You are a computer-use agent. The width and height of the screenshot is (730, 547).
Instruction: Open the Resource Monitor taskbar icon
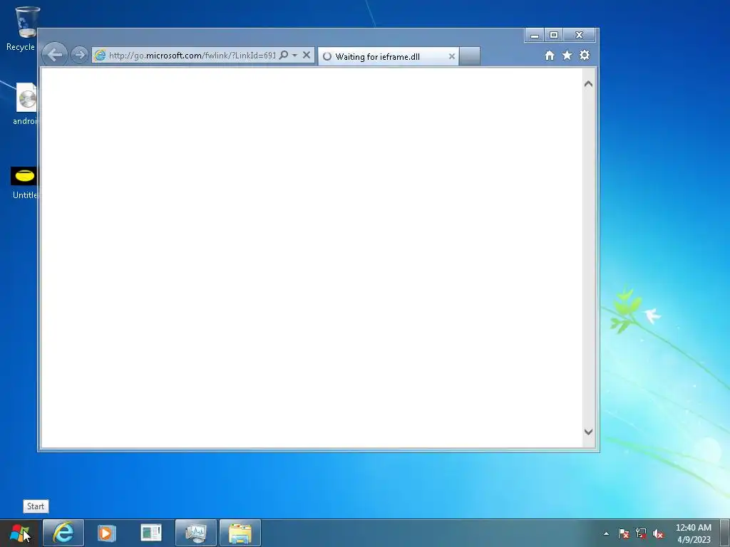click(x=196, y=533)
